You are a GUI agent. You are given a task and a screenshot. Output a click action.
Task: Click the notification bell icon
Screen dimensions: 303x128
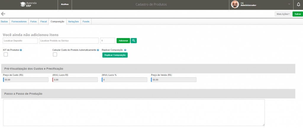(298, 5)
